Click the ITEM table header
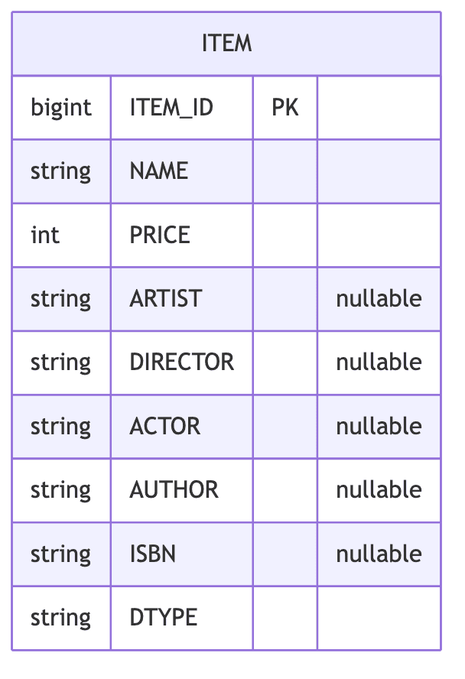465x679 pixels. pos(226,44)
